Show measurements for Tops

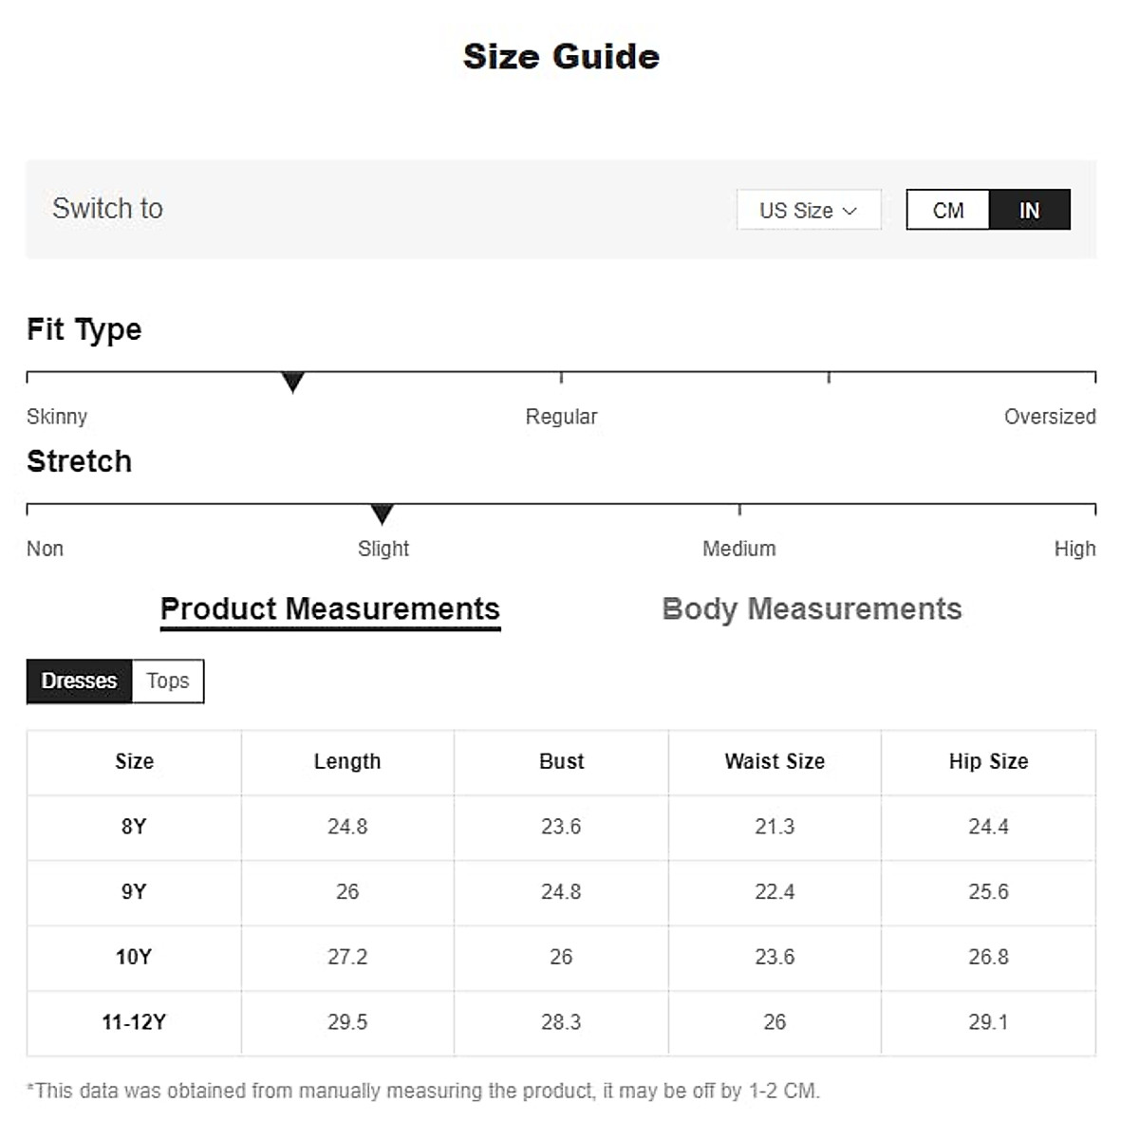[x=168, y=681]
